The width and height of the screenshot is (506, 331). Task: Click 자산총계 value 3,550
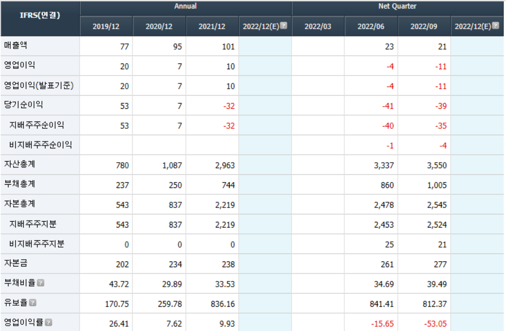click(x=437, y=166)
